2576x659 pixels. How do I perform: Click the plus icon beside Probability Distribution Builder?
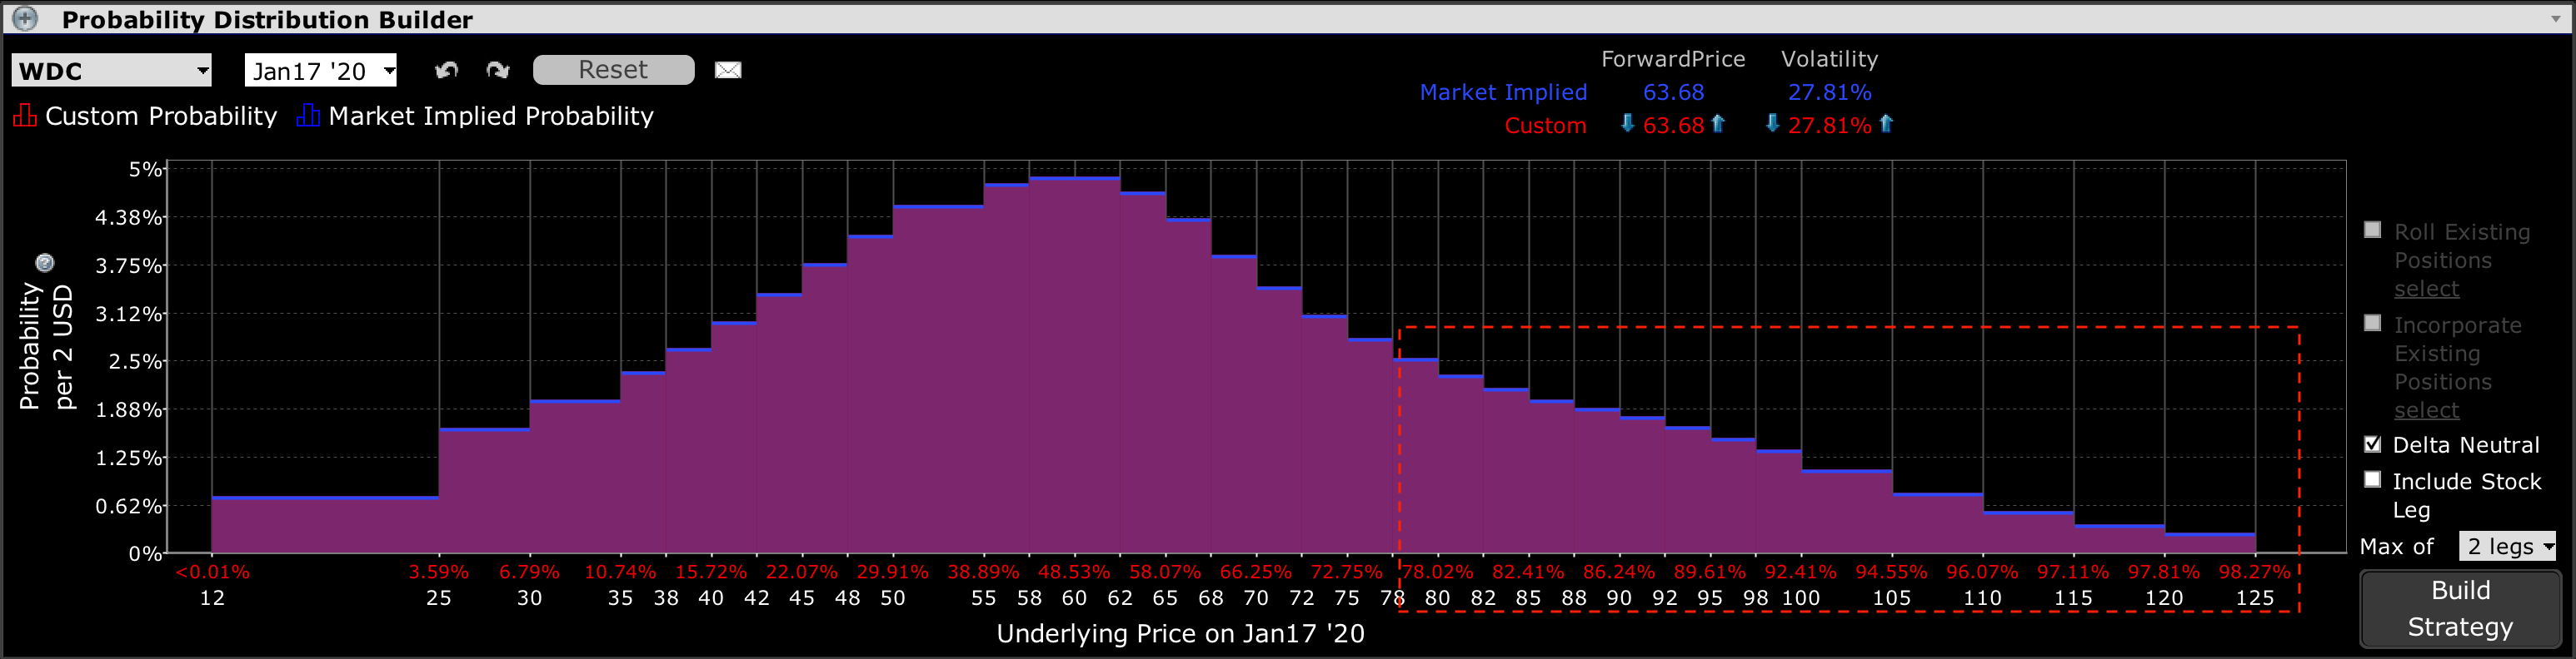click(x=24, y=19)
